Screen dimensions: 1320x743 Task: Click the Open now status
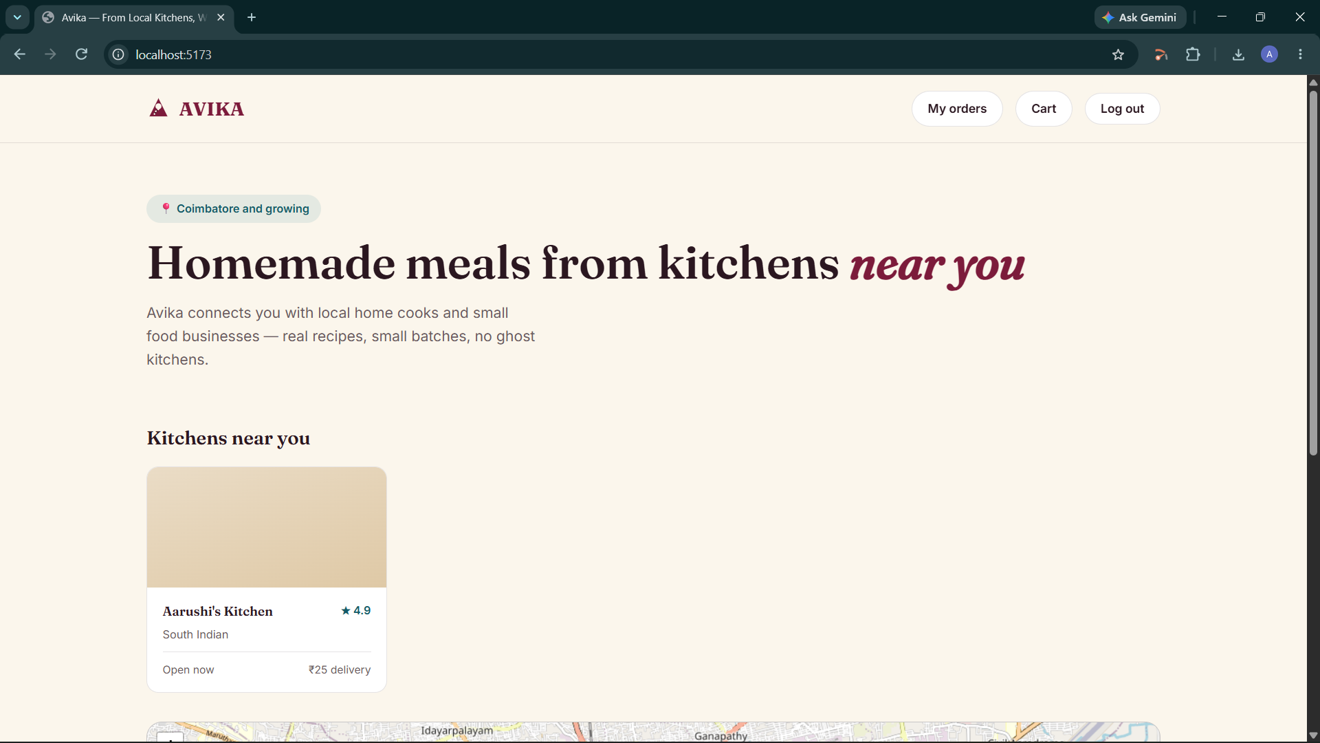click(188, 669)
